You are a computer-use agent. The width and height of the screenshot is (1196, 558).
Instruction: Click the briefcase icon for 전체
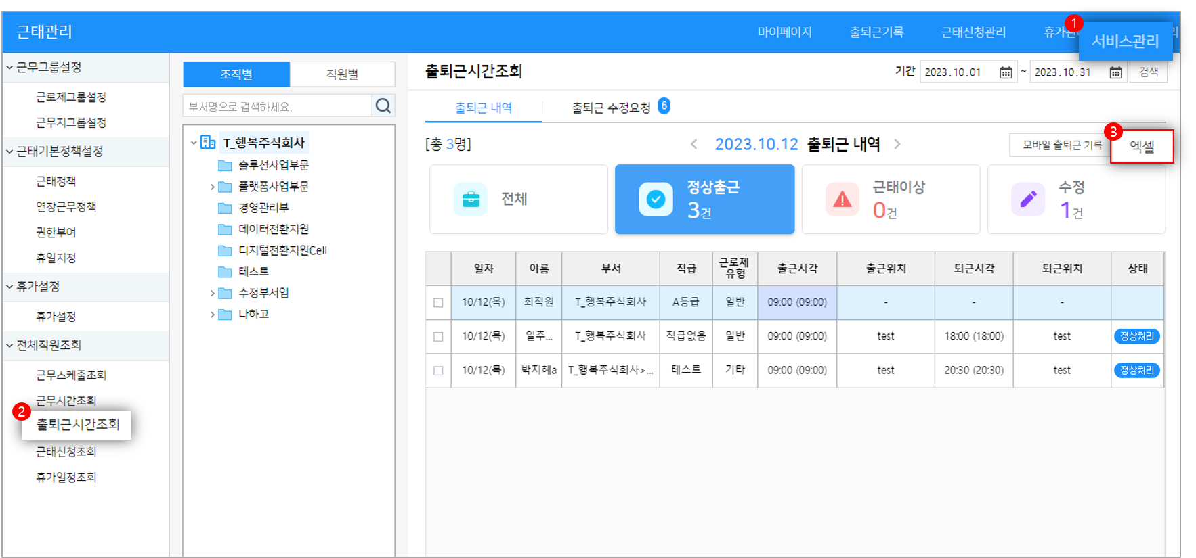click(x=470, y=200)
